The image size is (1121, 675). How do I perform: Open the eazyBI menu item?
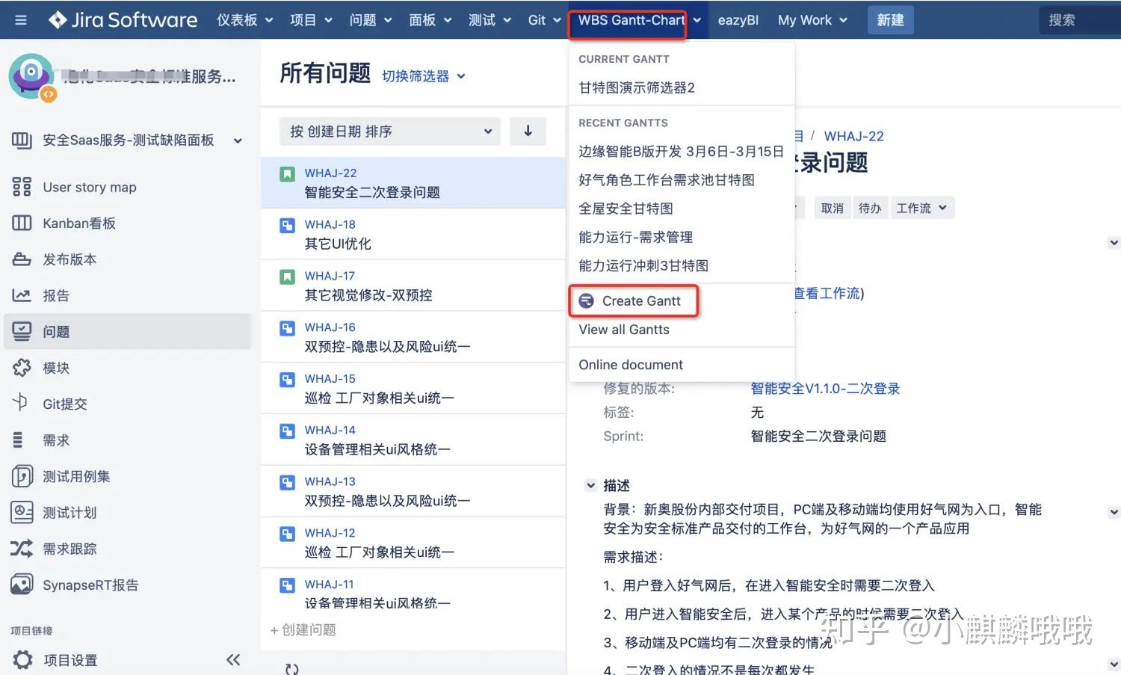(x=738, y=20)
